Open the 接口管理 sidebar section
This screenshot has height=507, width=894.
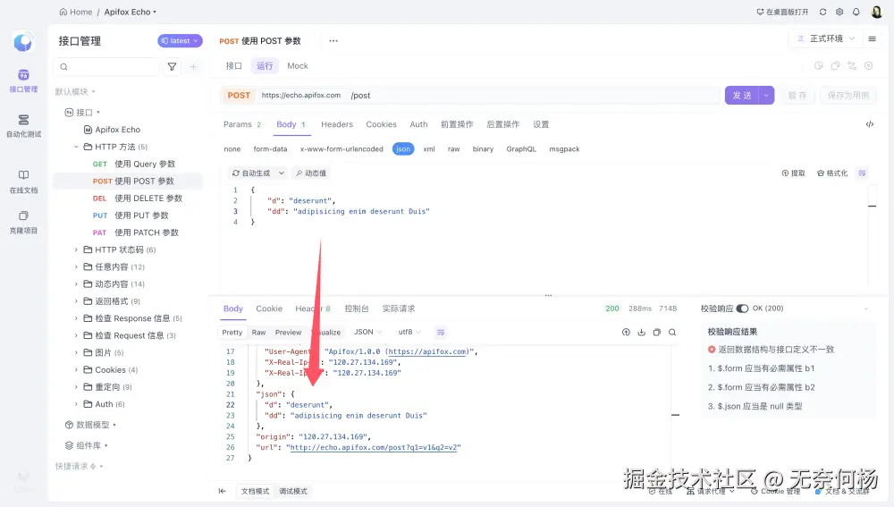point(23,81)
